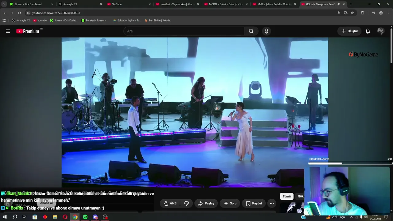Screen dimensions: 393x221
Task: Open the Youtube bookmark
Action: click(x=40, y=21)
